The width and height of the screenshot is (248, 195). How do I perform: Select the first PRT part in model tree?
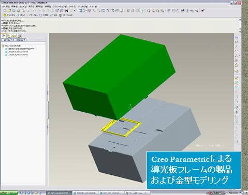(x=20, y=49)
